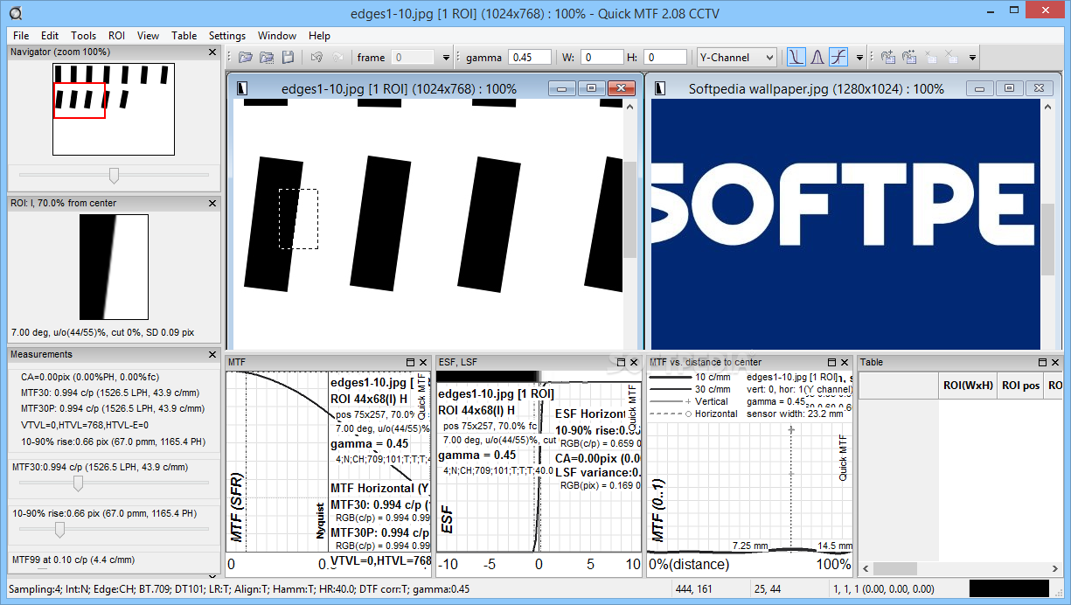Click the first table add-row toolbar icon
This screenshot has width=1071, height=605.
coord(888,58)
